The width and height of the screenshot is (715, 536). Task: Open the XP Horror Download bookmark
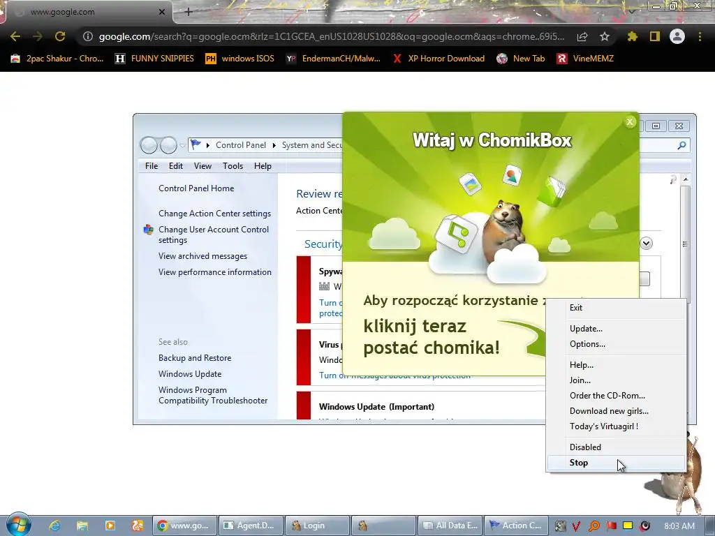point(438,59)
